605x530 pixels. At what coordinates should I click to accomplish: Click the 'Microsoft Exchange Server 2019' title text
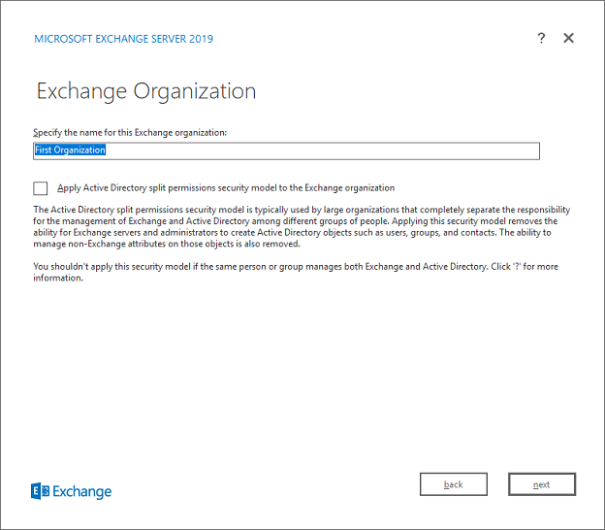(x=124, y=39)
